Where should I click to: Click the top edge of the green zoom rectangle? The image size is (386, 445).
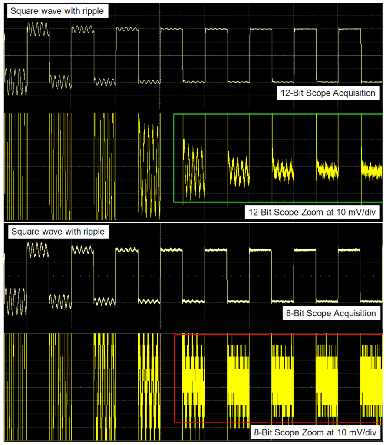click(x=278, y=114)
